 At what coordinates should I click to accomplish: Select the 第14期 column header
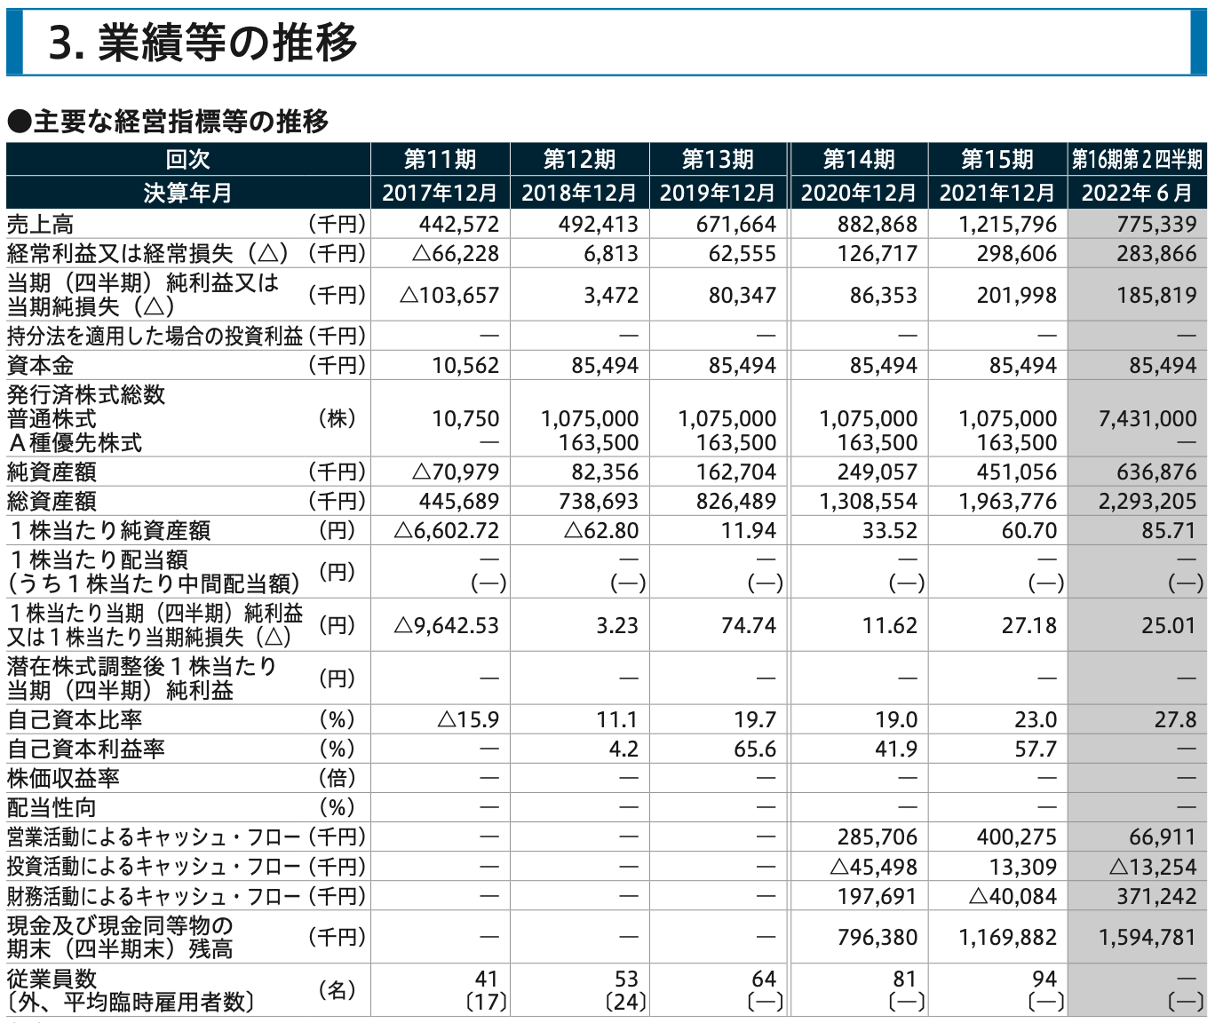click(x=858, y=159)
